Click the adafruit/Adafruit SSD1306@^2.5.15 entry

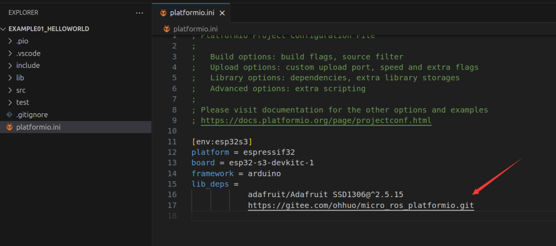pyautogui.click(x=325, y=195)
